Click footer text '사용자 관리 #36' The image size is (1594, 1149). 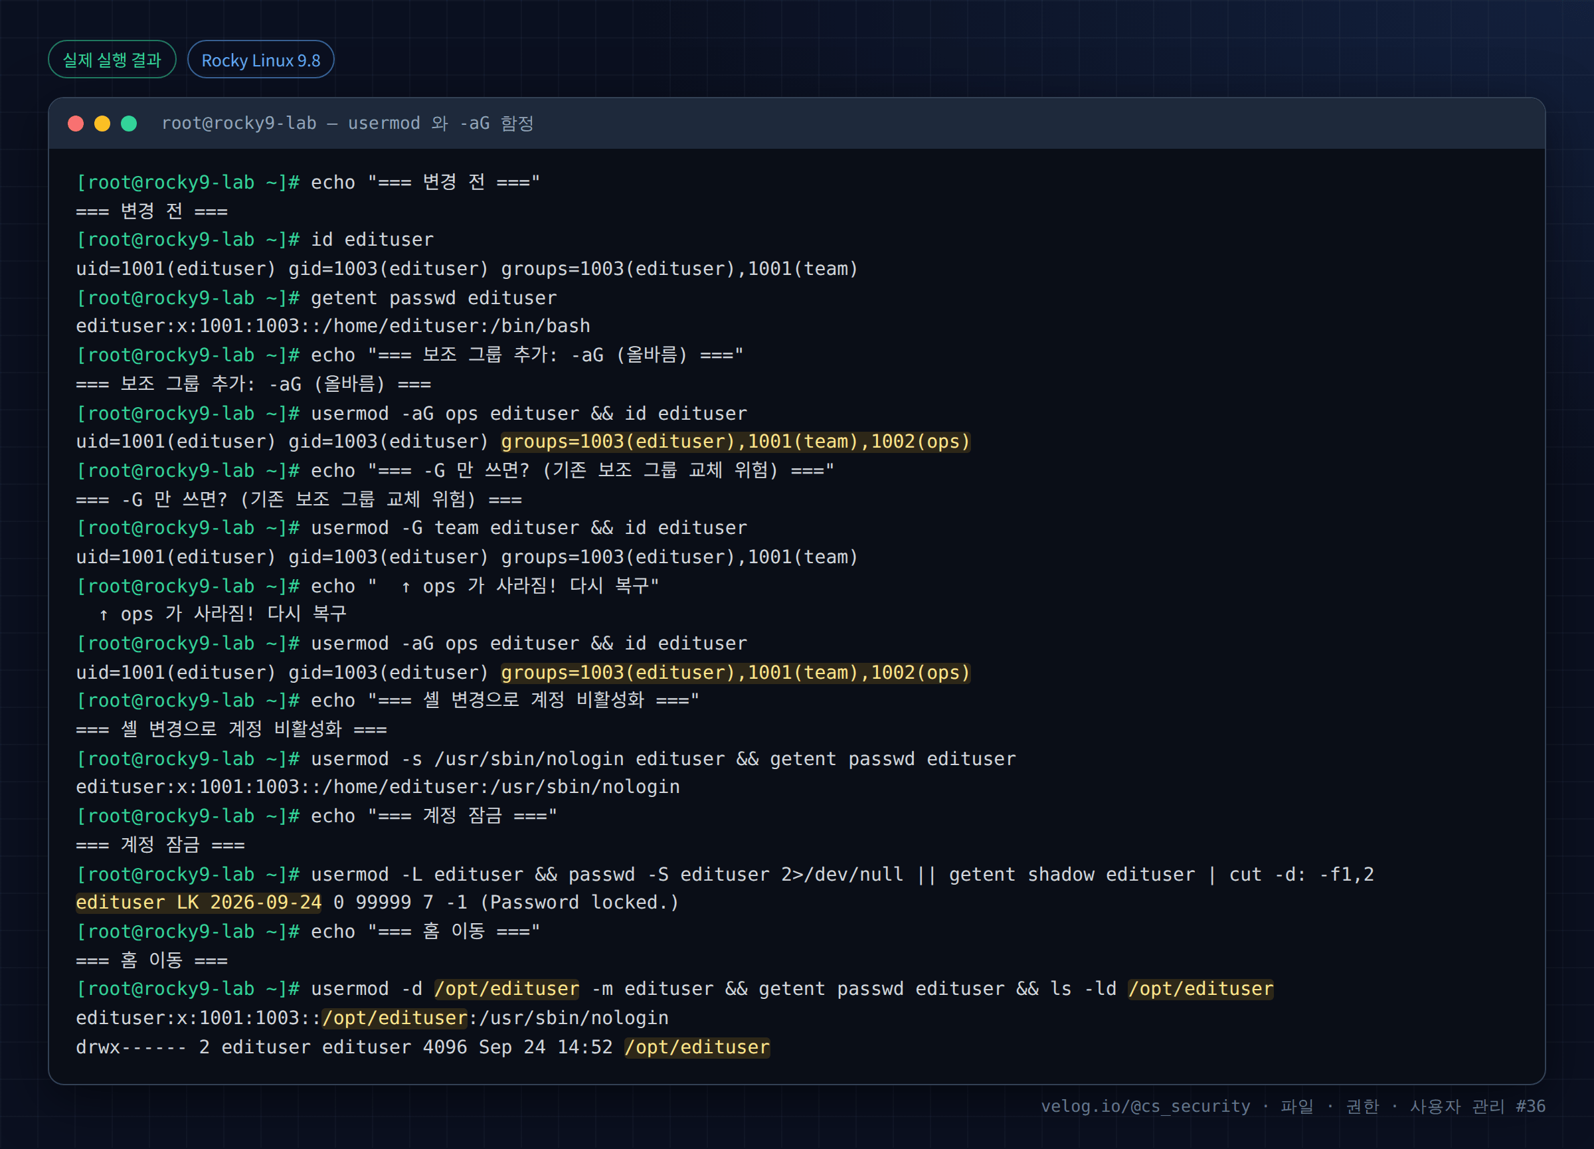[x=1478, y=1106]
